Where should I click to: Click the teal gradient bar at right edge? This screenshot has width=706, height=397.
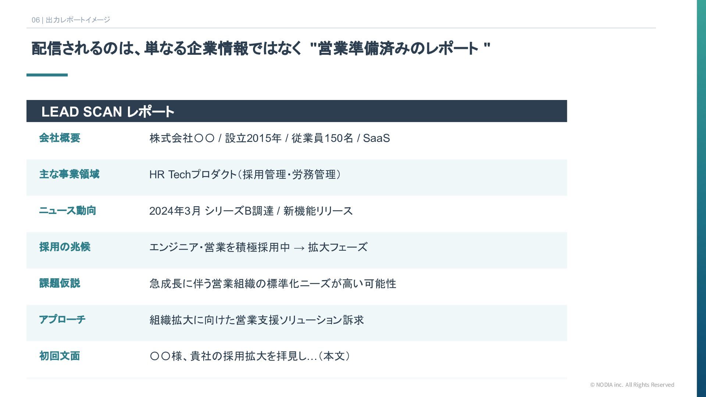(701, 198)
